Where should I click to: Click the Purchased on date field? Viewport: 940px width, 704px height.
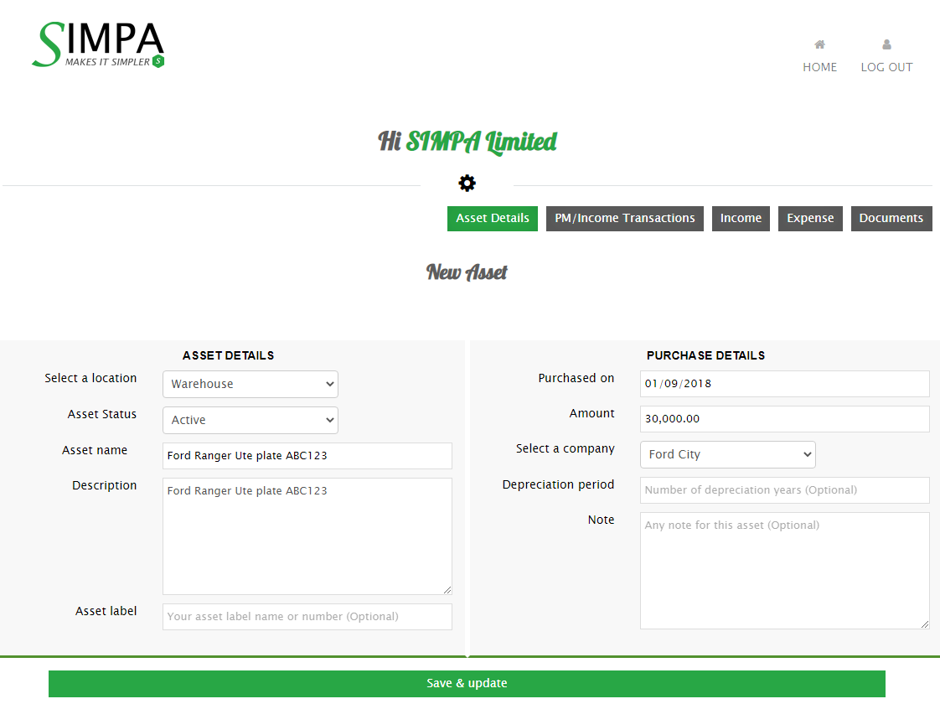[785, 384]
